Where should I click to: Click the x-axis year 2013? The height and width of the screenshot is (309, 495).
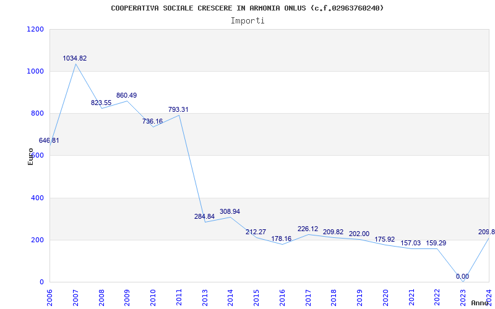205,298
